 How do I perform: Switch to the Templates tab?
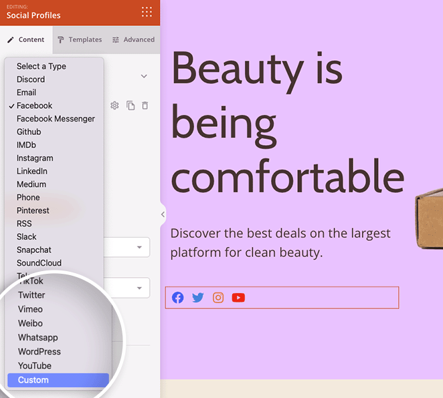(x=80, y=40)
